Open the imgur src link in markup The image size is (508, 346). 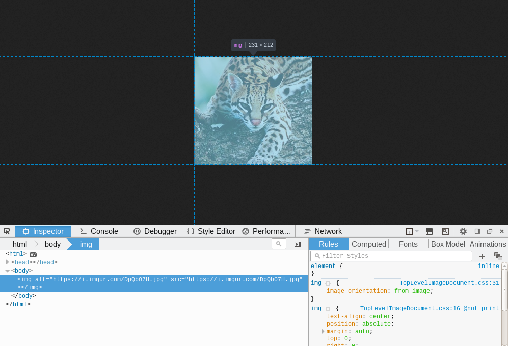(x=244, y=279)
